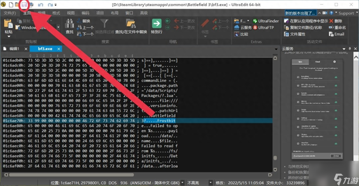Launch UltraFinder from Extras group
The width and height of the screenshot is (359, 186).
[266, 21]
